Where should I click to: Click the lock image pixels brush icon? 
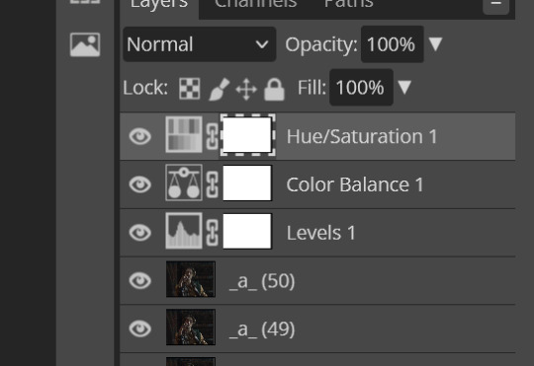219,89
